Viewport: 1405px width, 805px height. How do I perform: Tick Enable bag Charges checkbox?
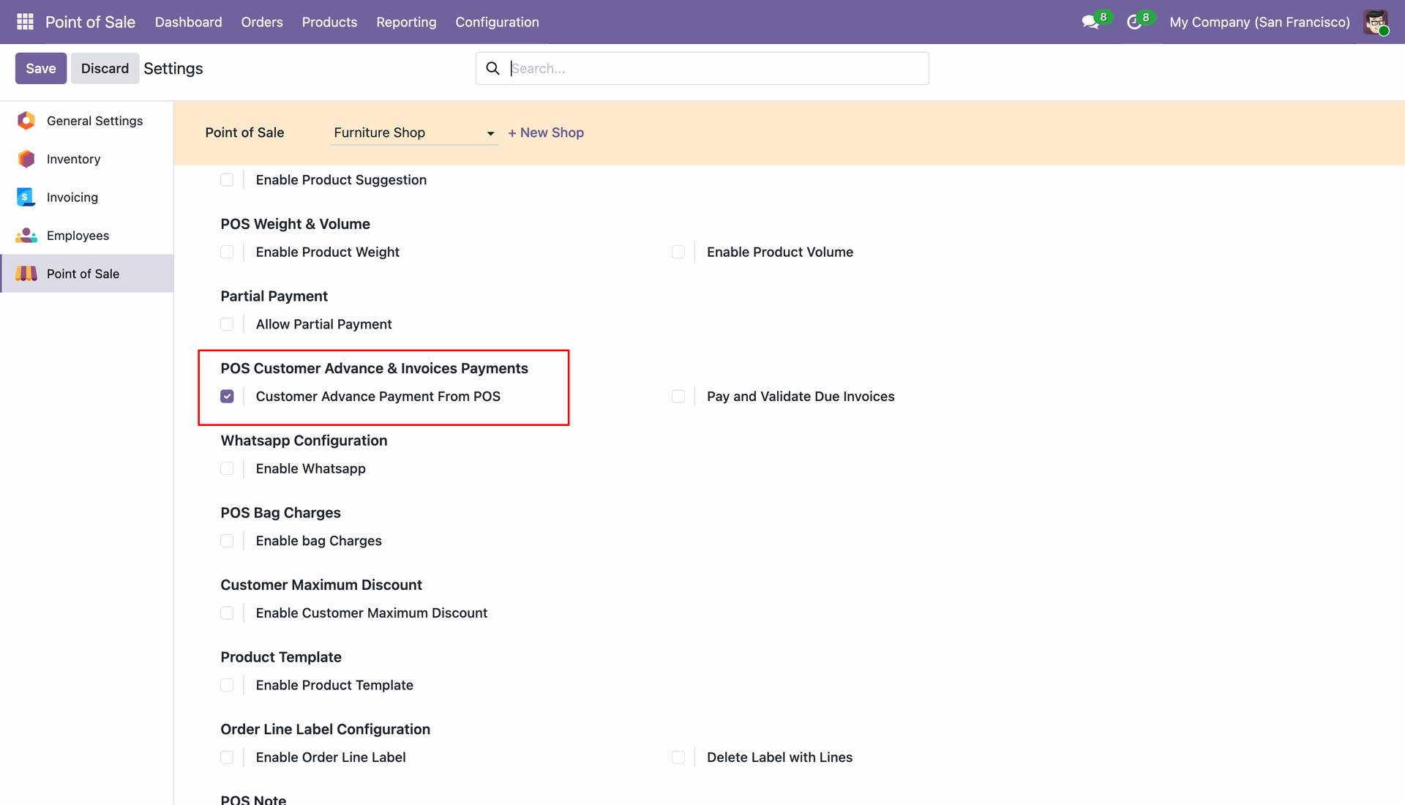227,541
